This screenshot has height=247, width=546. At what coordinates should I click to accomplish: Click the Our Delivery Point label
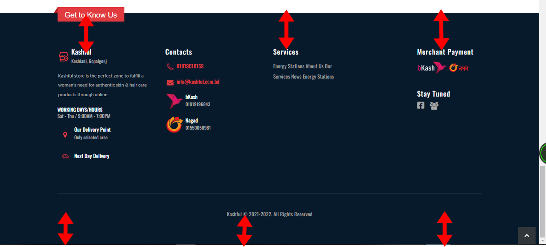click(x=92, y=129)
